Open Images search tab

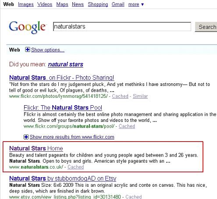pos(26,4)
